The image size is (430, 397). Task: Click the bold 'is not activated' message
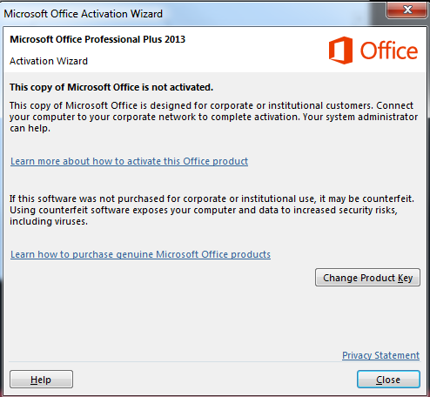111,87
